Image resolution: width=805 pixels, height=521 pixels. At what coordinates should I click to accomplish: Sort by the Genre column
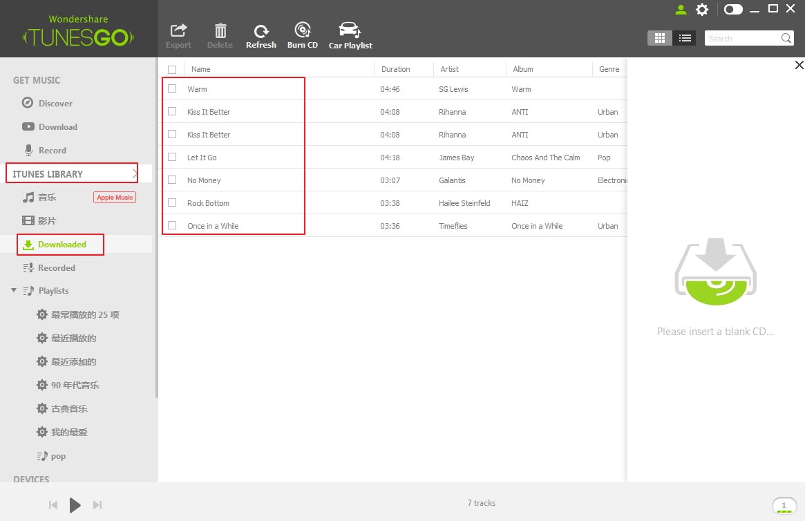(x=609, y=69)
